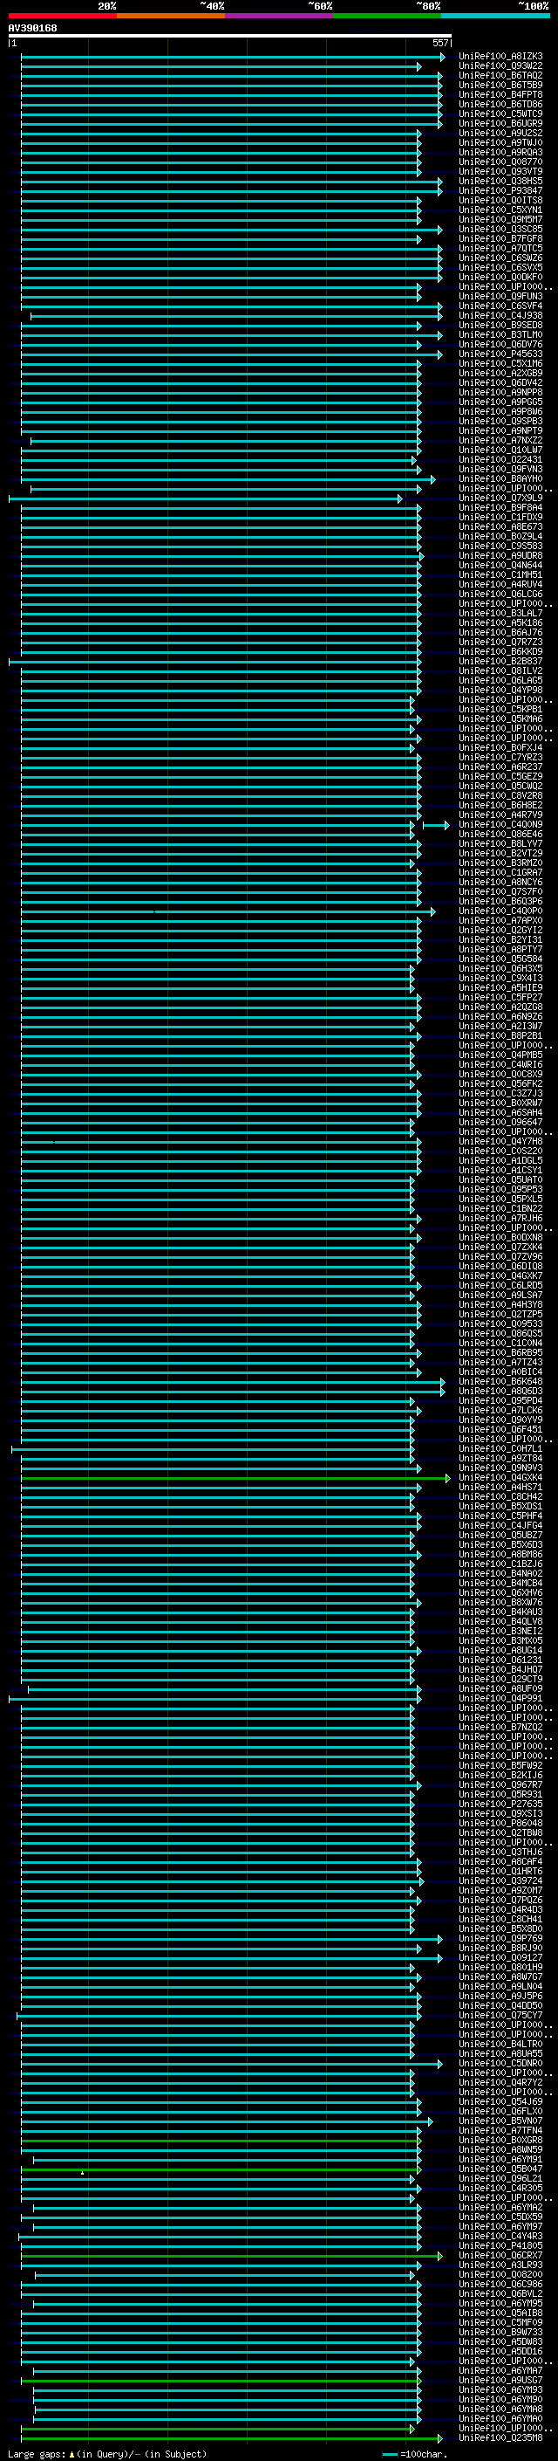The height and width of the screenshot is (2461, 558).
Task: Select hit label UniRef100_Q7X9L9
Action: click(x=500, y=498)
